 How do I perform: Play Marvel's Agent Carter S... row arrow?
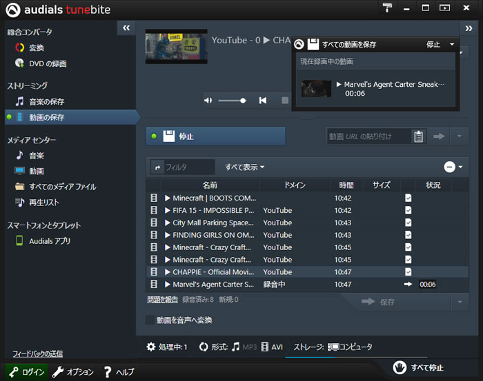coord(167,285)
